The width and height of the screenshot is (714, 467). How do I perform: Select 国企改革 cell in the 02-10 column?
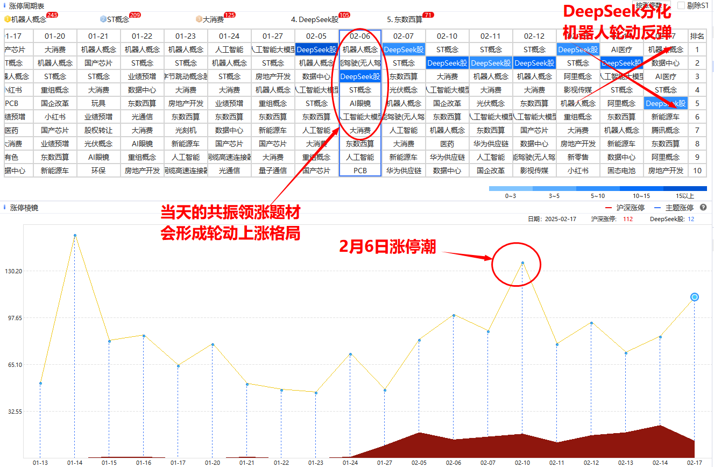(x=447, y=103)
